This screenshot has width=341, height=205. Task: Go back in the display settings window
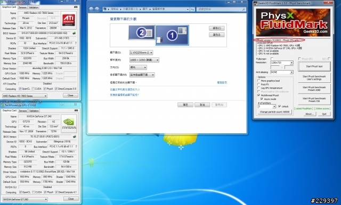91,9
